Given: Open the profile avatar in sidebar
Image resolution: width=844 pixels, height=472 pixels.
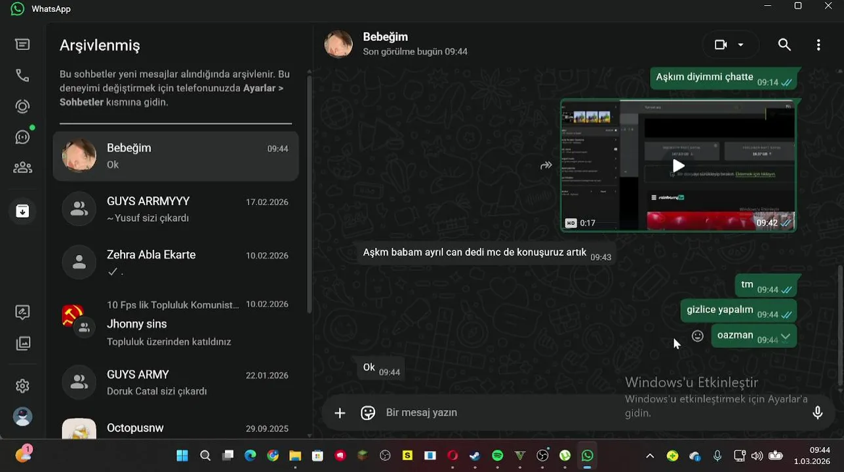Looking at the screenshot, I should pos(22,417).
